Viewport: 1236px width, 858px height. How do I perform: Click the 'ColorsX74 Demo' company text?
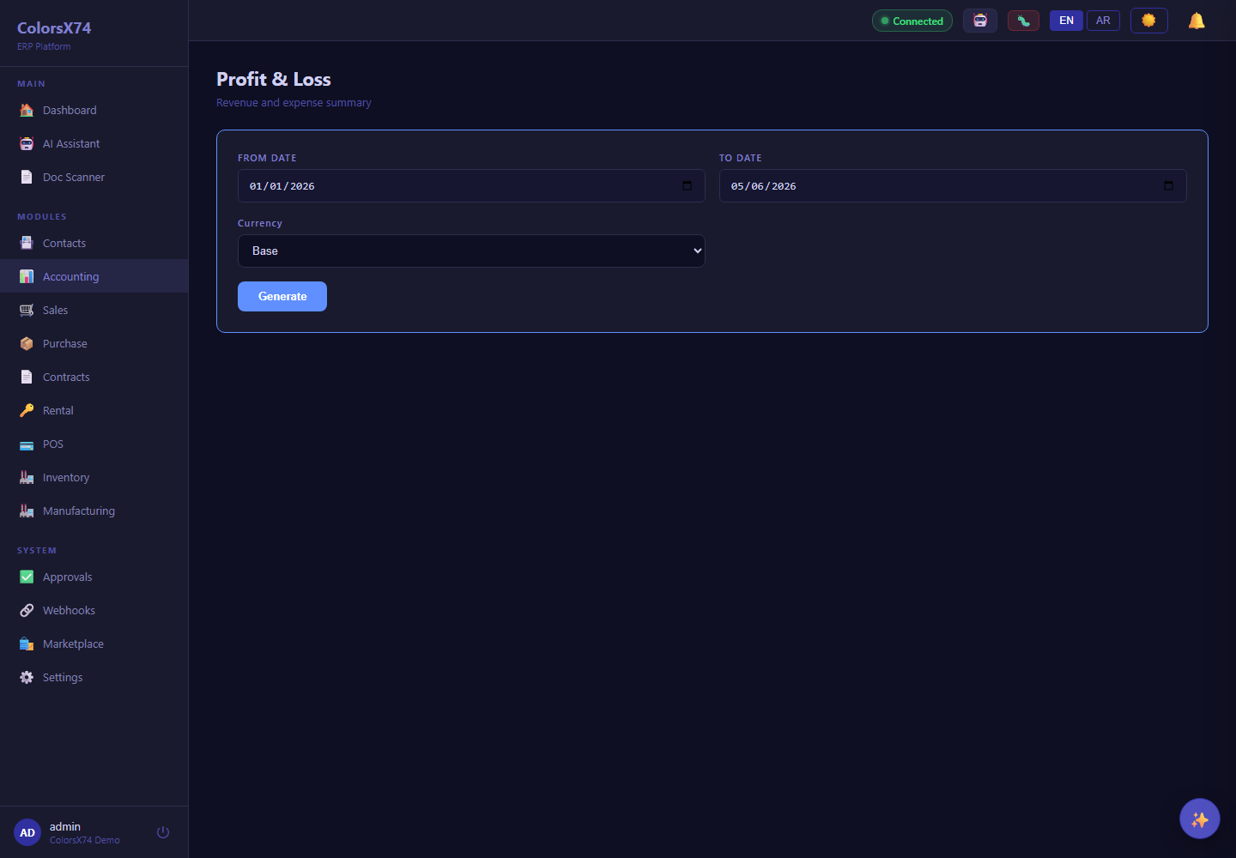85,840
